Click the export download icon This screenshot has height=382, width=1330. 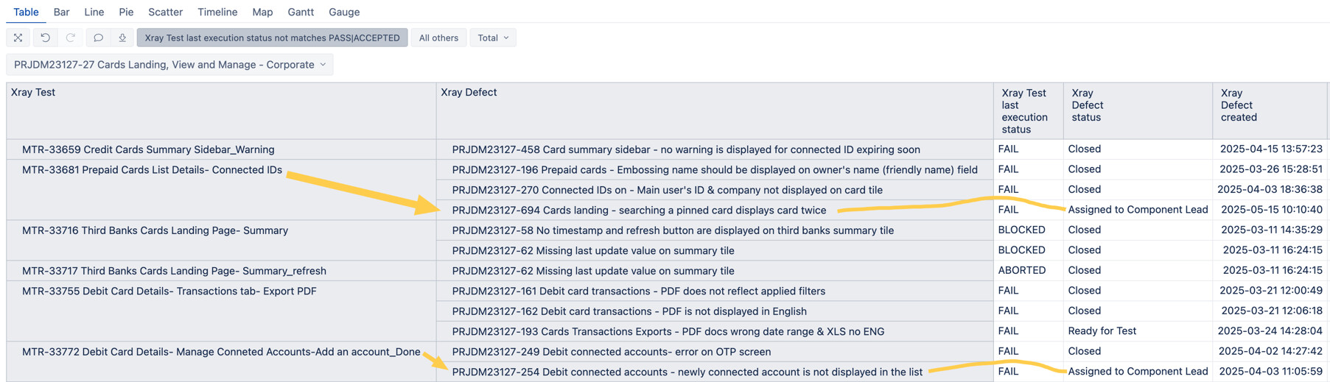click(122, 38)
